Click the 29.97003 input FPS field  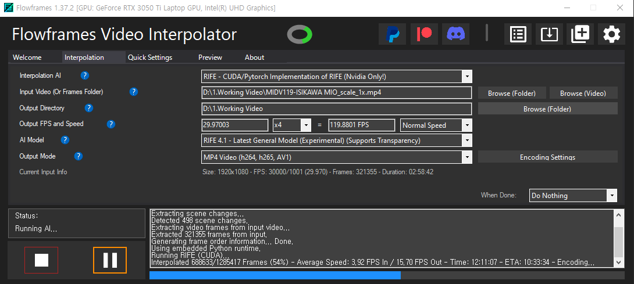point(234,125)
